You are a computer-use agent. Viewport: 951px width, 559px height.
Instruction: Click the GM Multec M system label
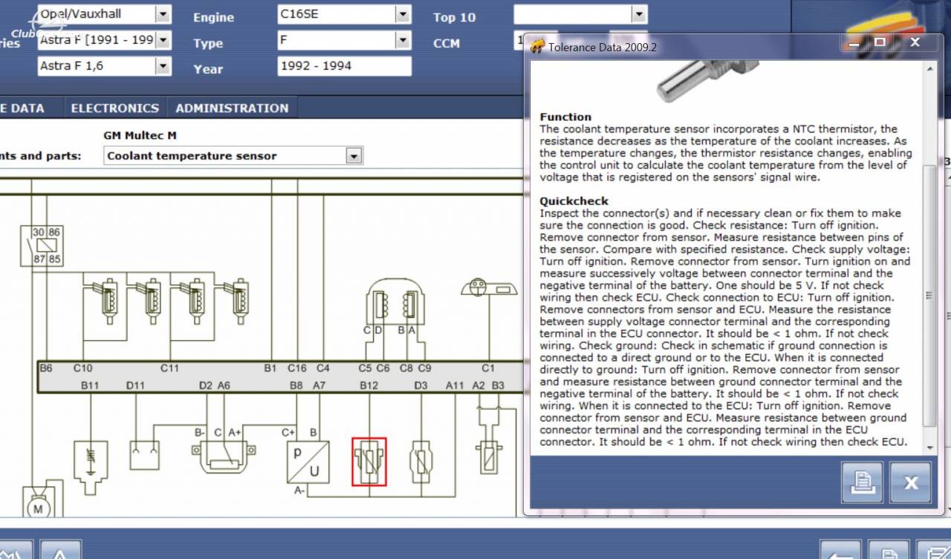click(x=140, y=136)
